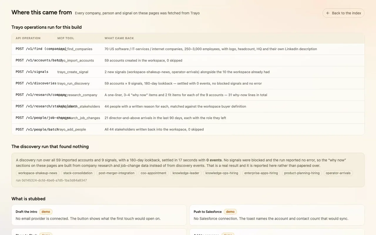Click the coo-appointment chip
This screenshot has width=376, height=235.
coord(153,173)
